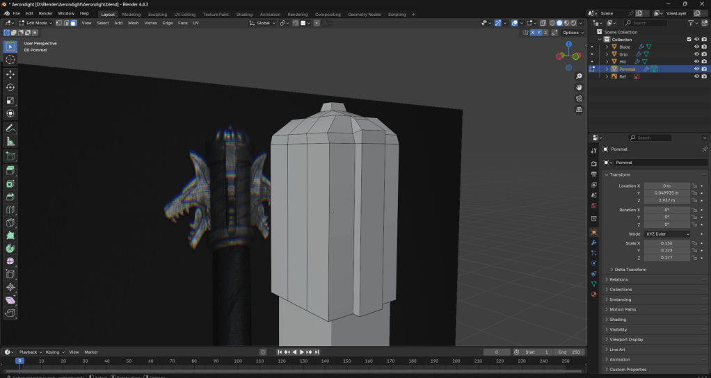Viewport: 711px width, 378px height.
Task: Choose the Rotate tool
Action: 10,88
